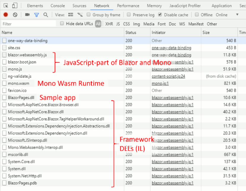This screenshot has height=191, width=246.
Task: Switch to the Console tab
Action: (58, 6)
